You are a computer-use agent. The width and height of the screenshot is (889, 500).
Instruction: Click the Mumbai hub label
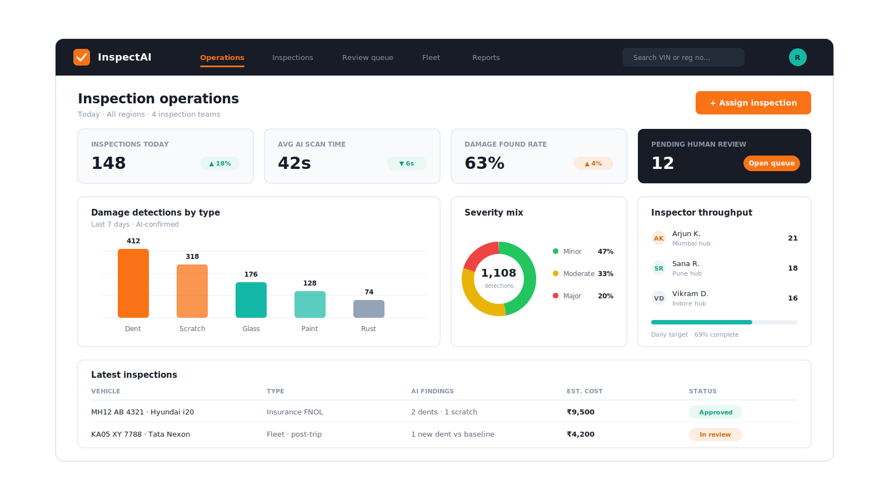(x=691, y=243)
